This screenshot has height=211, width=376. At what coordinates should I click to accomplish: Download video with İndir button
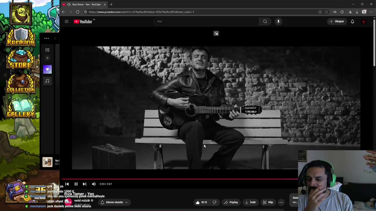point(251,202)
